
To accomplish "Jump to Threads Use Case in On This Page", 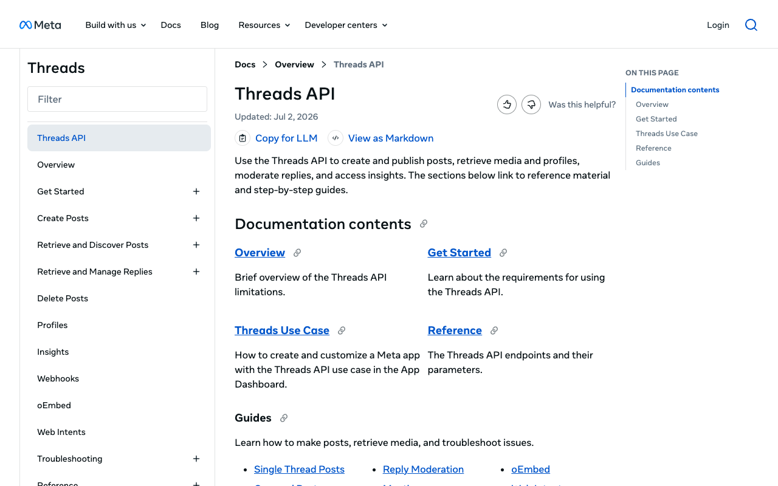I will [667, 134].
